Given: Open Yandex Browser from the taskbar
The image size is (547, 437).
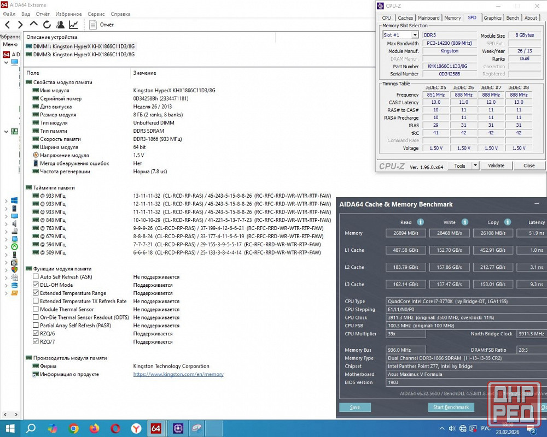Looking at the screenshot, I should coord(136,428).
